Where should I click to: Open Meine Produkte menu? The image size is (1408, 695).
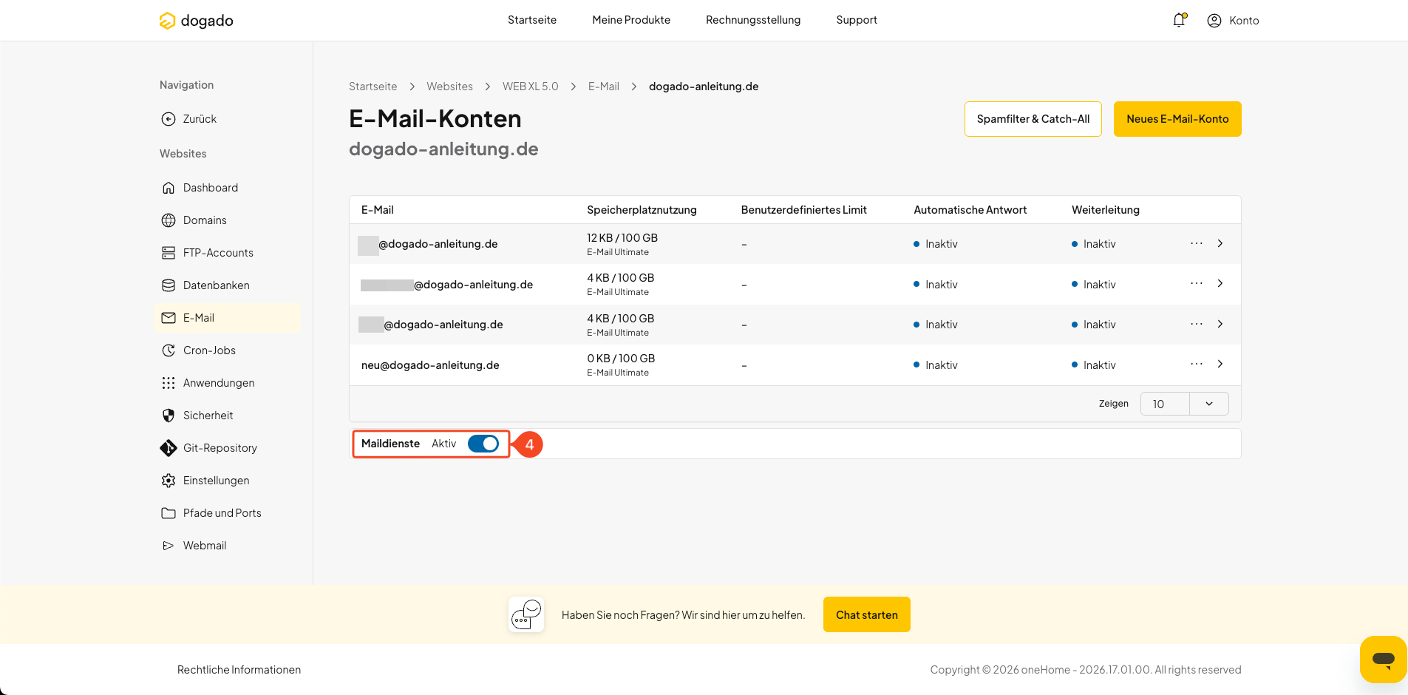[x=631, y=20]
